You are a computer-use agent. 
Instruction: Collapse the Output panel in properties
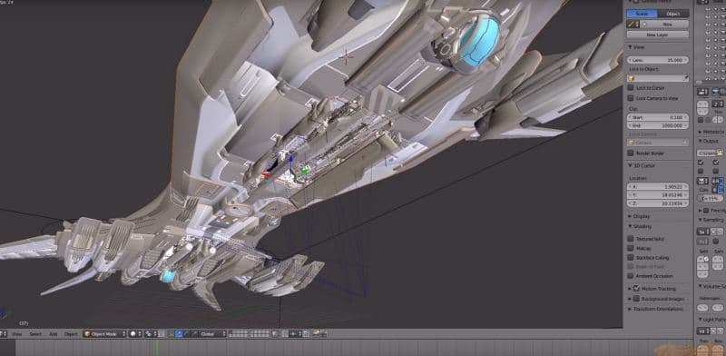[700, 141]
